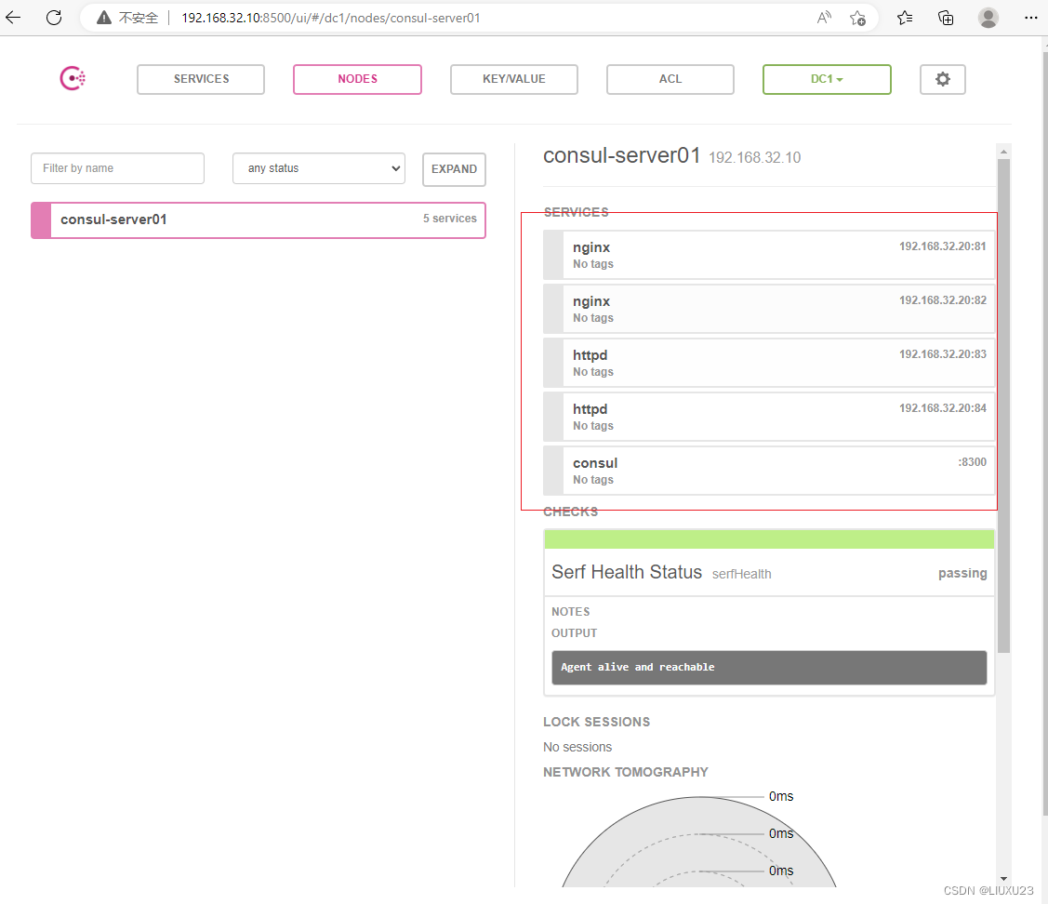Click the Consul logo icon
This screenshot has width=1048, height=904.
[73, 78]
